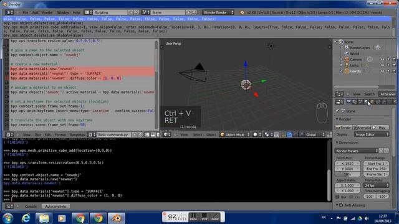Open the text datablock browse dropdown
Screen dimensions: 399x224
tap(92, 134)
